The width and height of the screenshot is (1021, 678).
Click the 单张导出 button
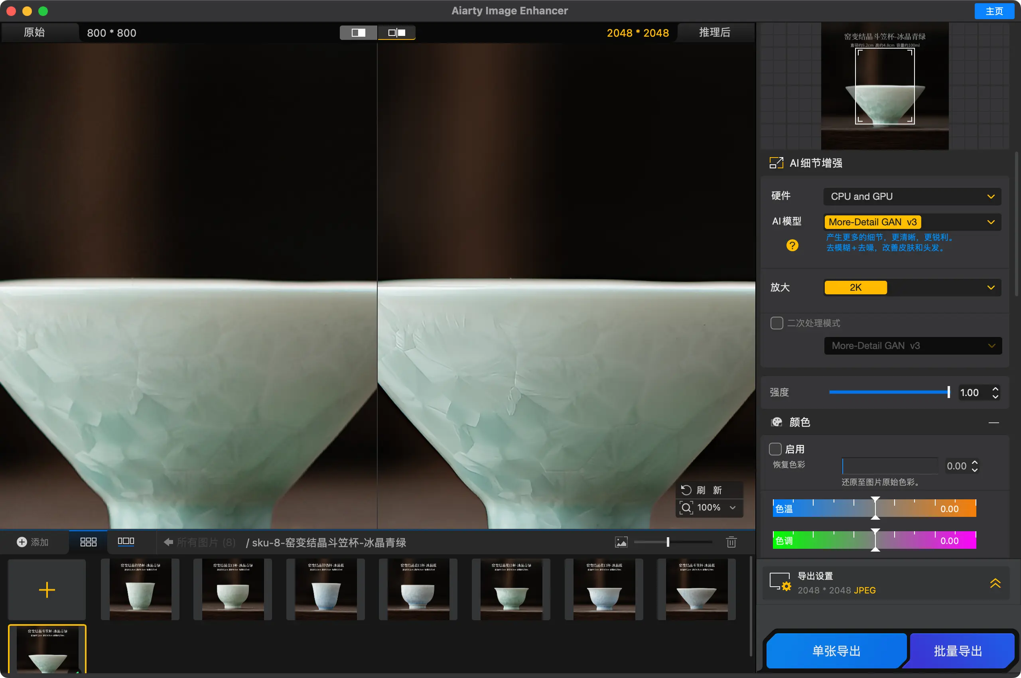(x=836, y=651)
